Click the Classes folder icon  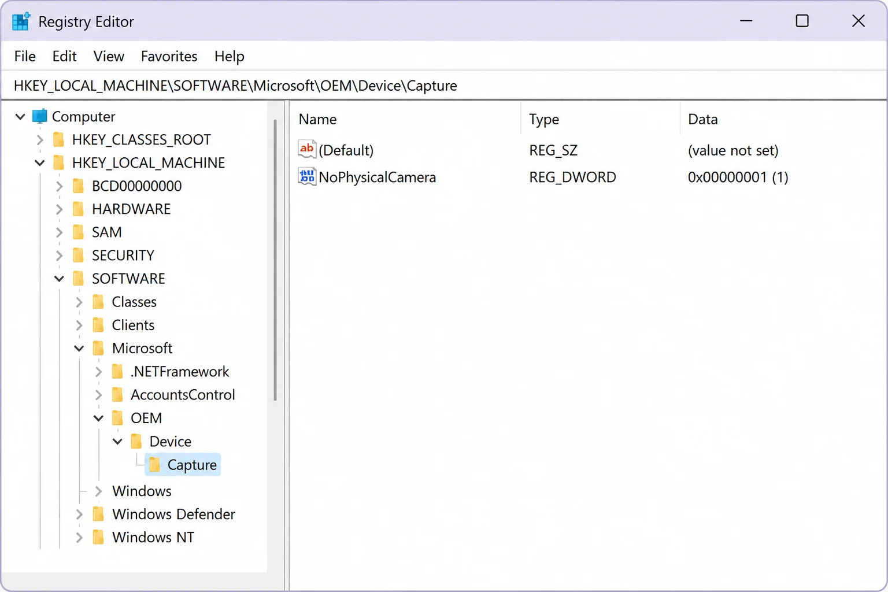[98, 302]
